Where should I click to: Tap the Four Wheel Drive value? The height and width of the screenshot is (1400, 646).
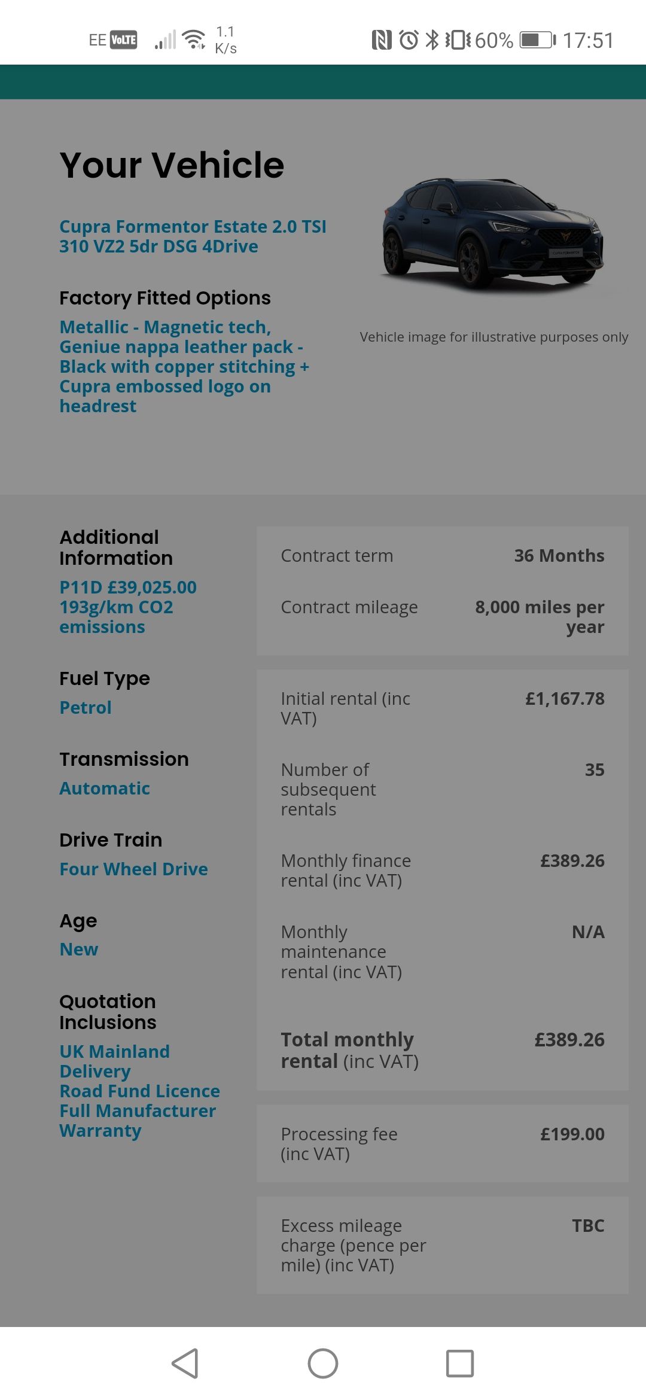click(133, 869)
